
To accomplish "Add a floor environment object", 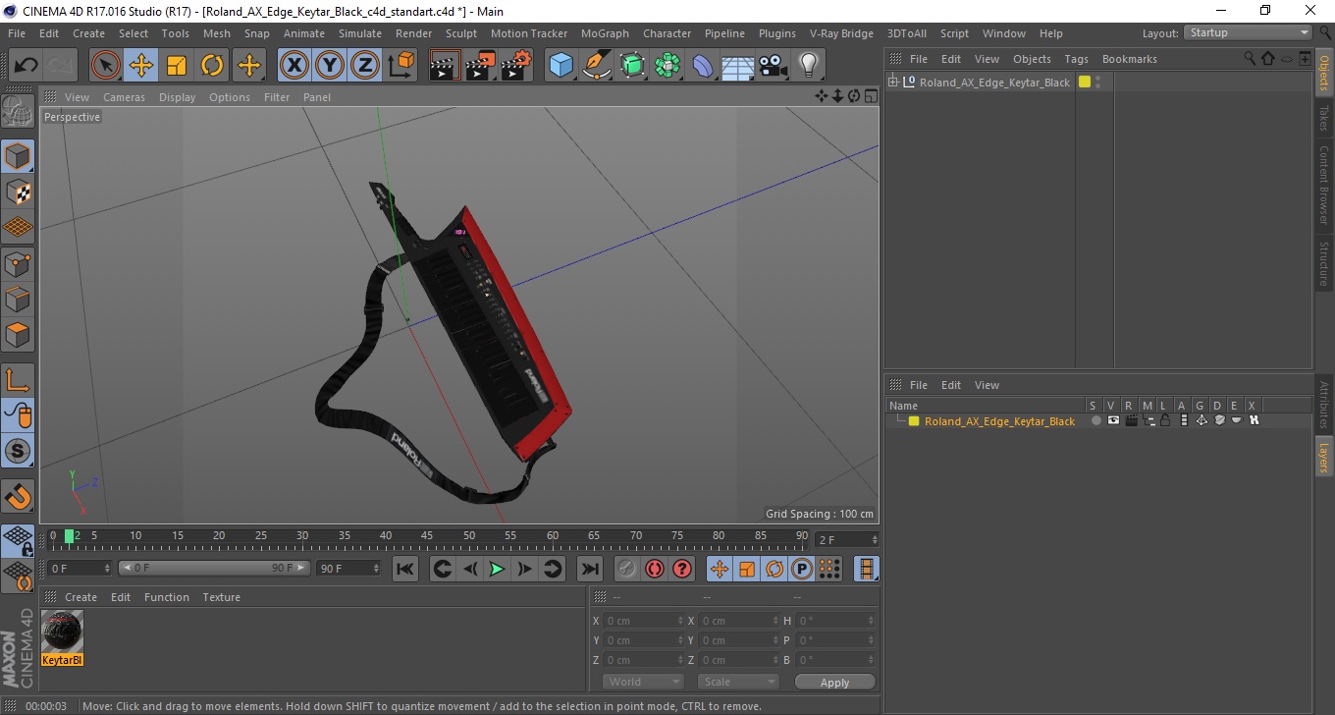I will pyautogui.click(x=738, y=66).
